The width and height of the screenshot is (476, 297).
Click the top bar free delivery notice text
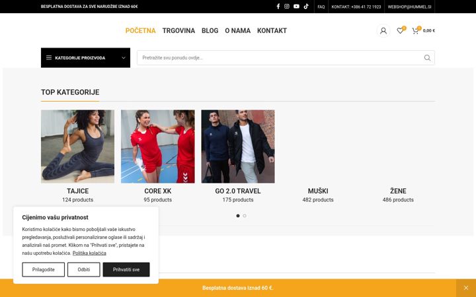pos(89,7)
